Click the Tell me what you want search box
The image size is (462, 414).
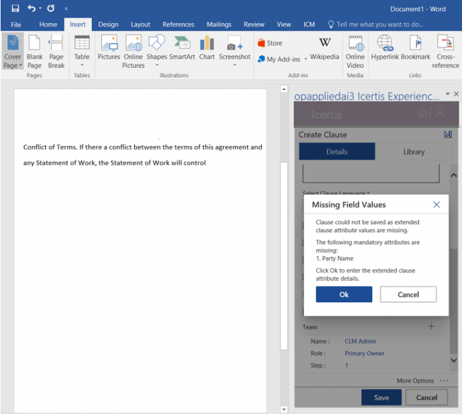click(380, 24)
